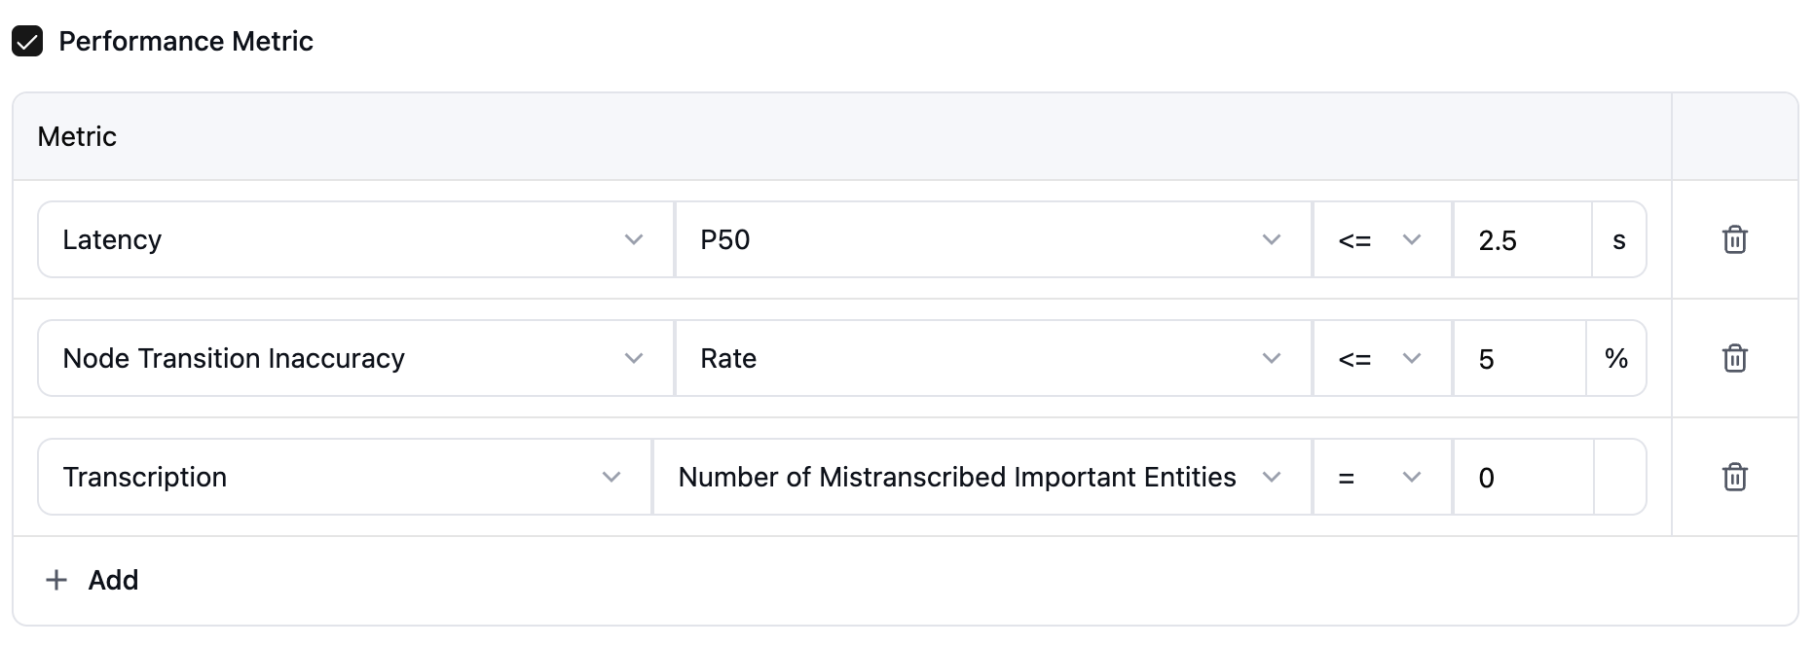Remove the Node Transition Inaccuracy row
Screen dimensions: 1815x646
1734,358
